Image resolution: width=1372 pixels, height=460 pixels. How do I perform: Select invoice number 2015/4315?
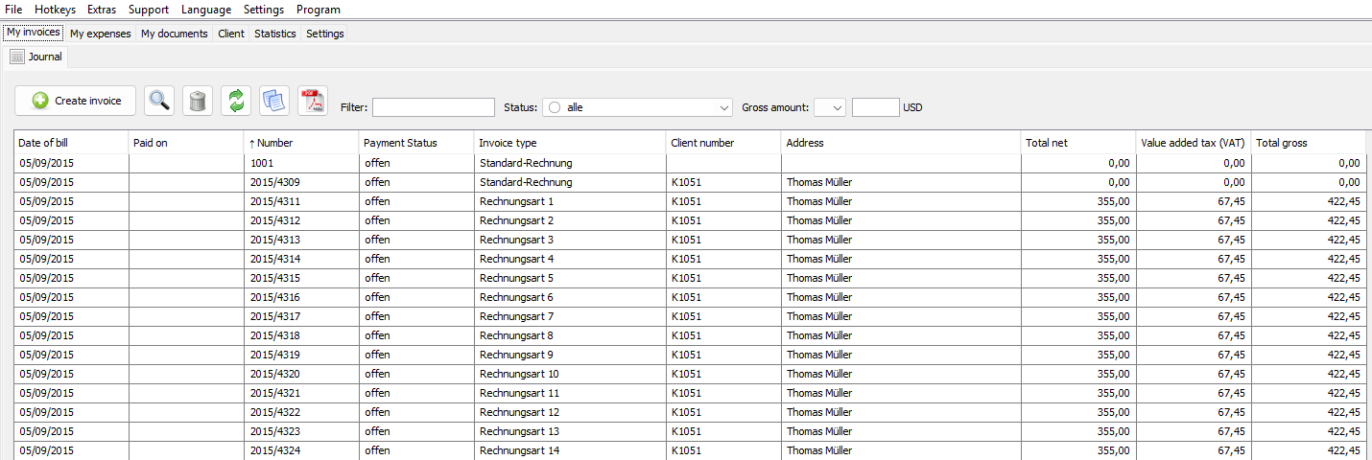point(301,278)
